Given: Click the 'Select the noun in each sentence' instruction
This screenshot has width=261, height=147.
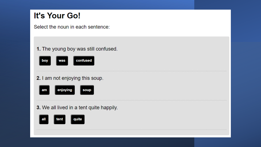Looking at the screenshot, I should (x=72, y=27).
